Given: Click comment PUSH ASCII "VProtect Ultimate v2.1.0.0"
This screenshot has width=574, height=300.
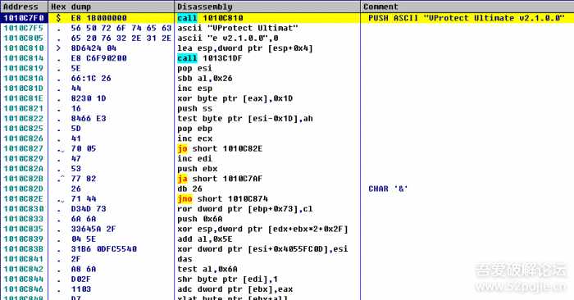Looking at the screenshot, I should [x=467, y=18].
